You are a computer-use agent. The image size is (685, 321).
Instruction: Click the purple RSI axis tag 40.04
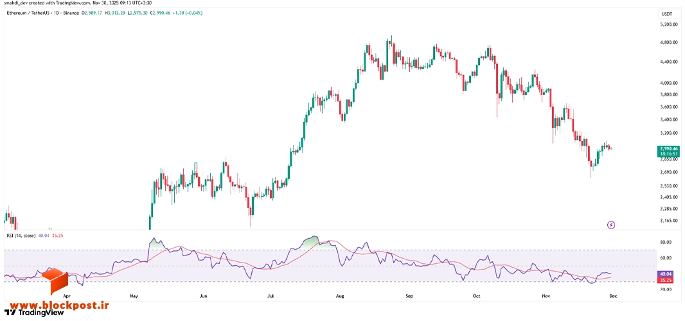pyautogui.click(x=666, y=274)
